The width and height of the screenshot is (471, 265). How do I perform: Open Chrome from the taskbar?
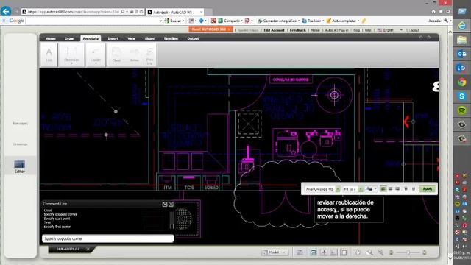(x=461, y=82)
